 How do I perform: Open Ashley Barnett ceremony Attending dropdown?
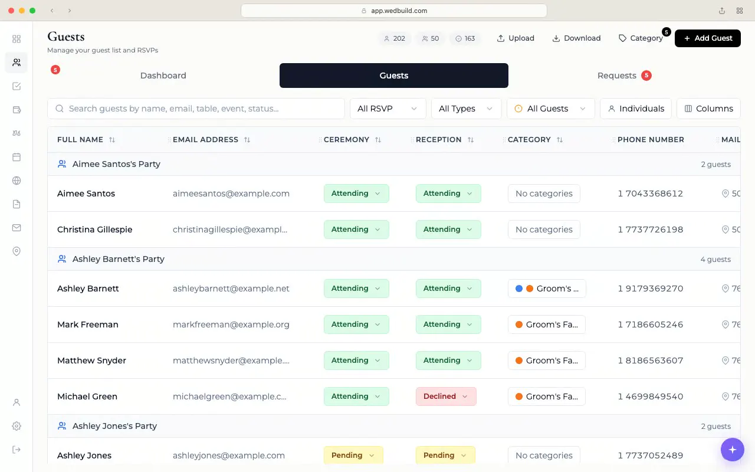(x=356, y=289)
